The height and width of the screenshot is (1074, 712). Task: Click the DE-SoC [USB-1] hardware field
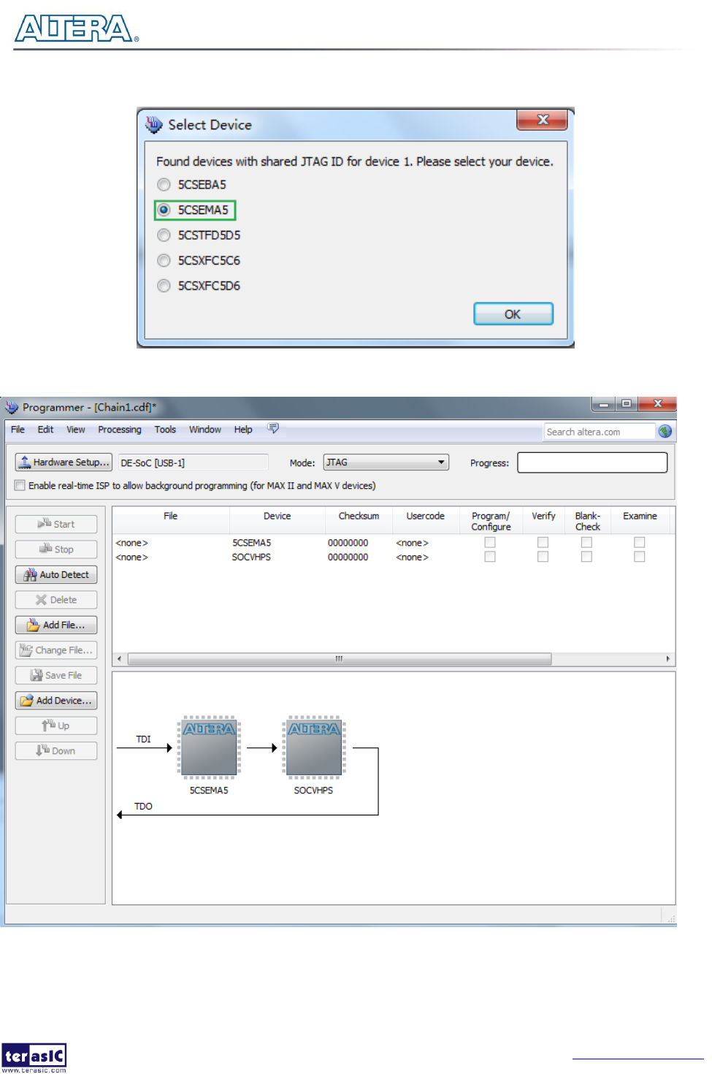(x=194, y=462)
